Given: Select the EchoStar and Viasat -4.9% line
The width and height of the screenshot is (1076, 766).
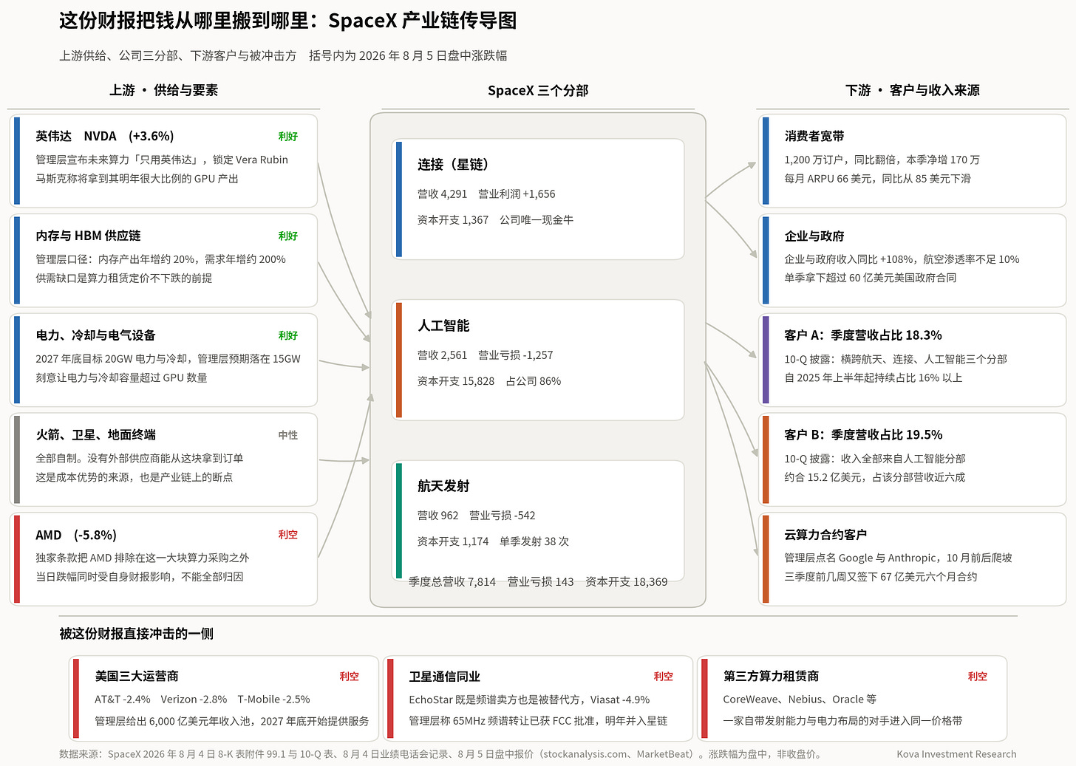Looking at the screenshot, I should (529, 700).
